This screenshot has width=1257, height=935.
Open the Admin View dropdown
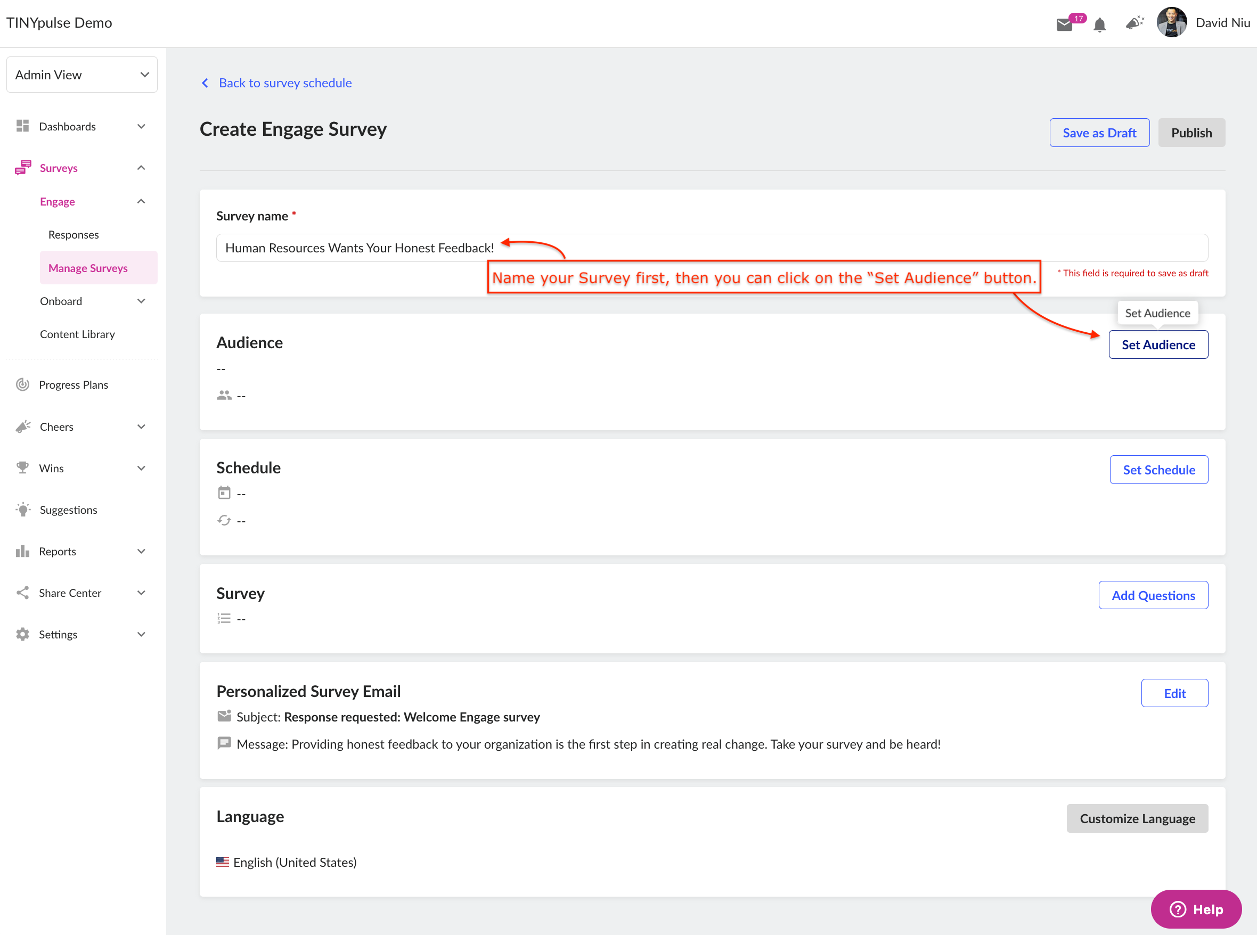pyautogui.click(x=82, y=75)
